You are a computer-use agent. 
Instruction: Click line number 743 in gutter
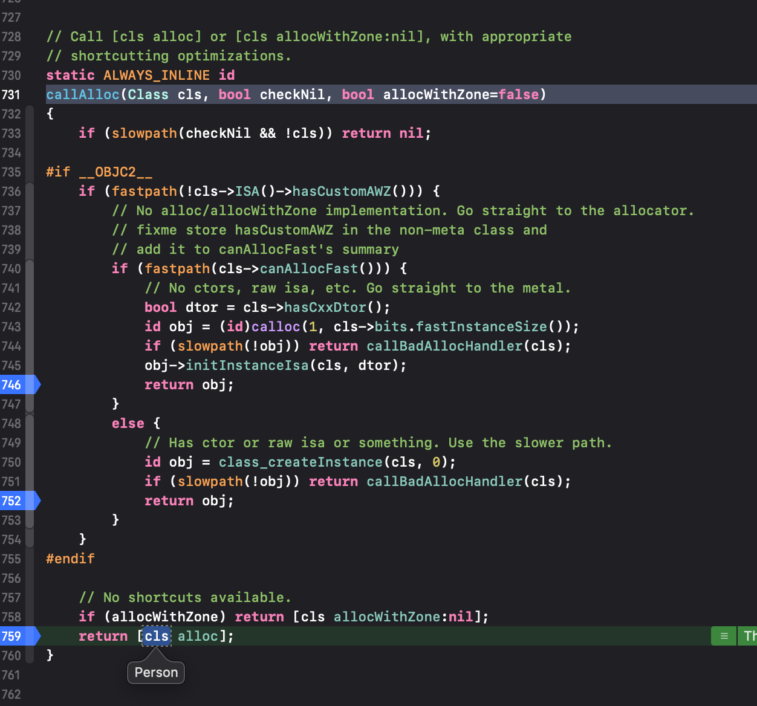[11, 326]
